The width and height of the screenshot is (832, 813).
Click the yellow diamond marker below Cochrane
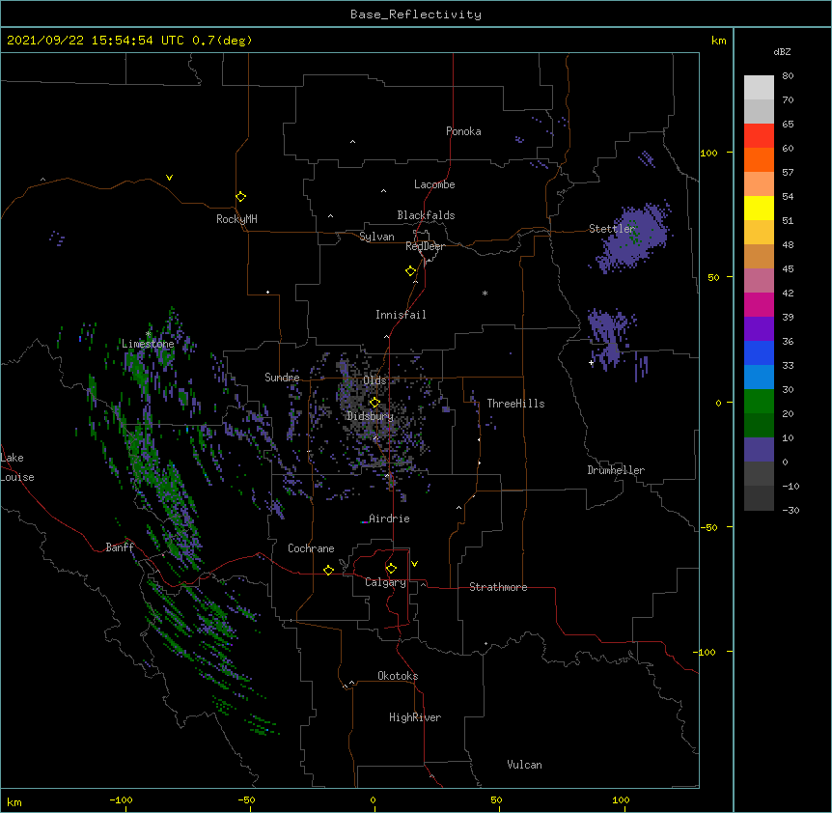(328, 570)
